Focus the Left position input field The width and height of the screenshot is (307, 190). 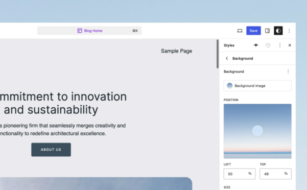pyautogui.click(x=240, y=174)
